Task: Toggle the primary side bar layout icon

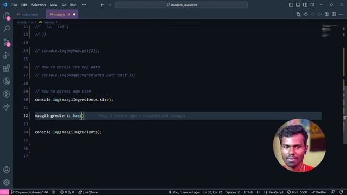Action: 291,5
